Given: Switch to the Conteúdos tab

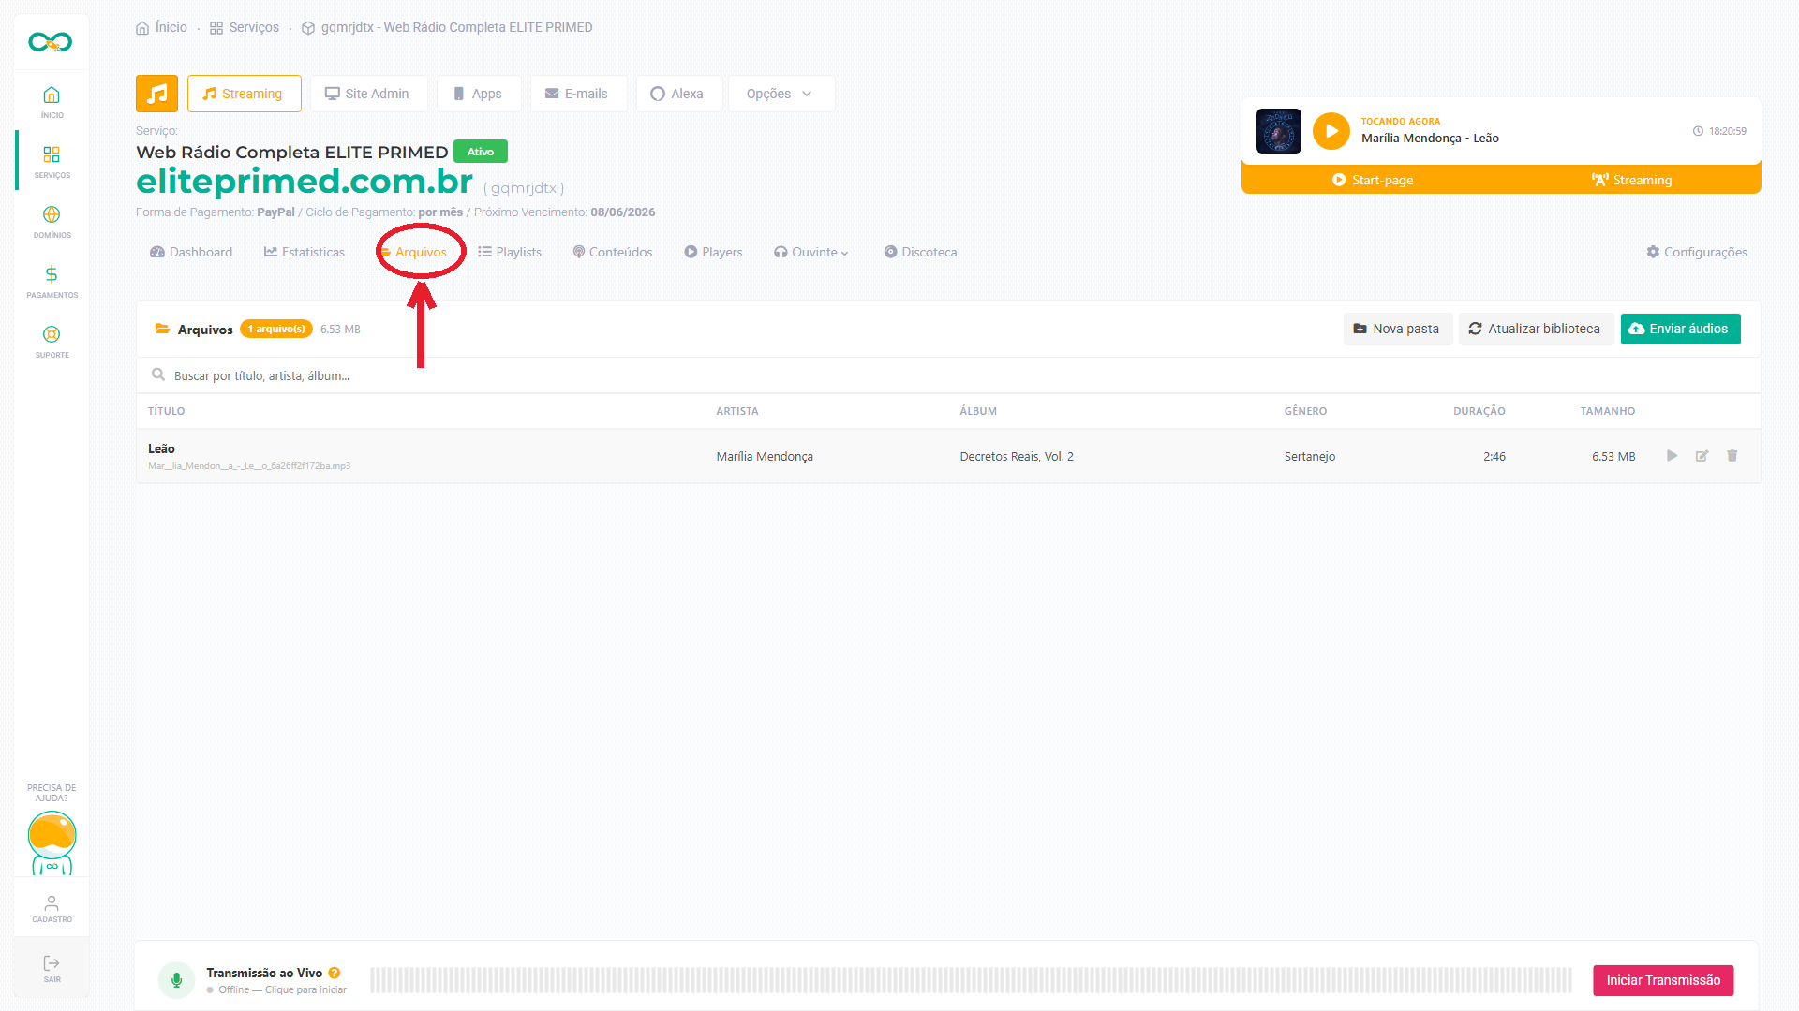Looking at the screenshot, I should 613,252.
